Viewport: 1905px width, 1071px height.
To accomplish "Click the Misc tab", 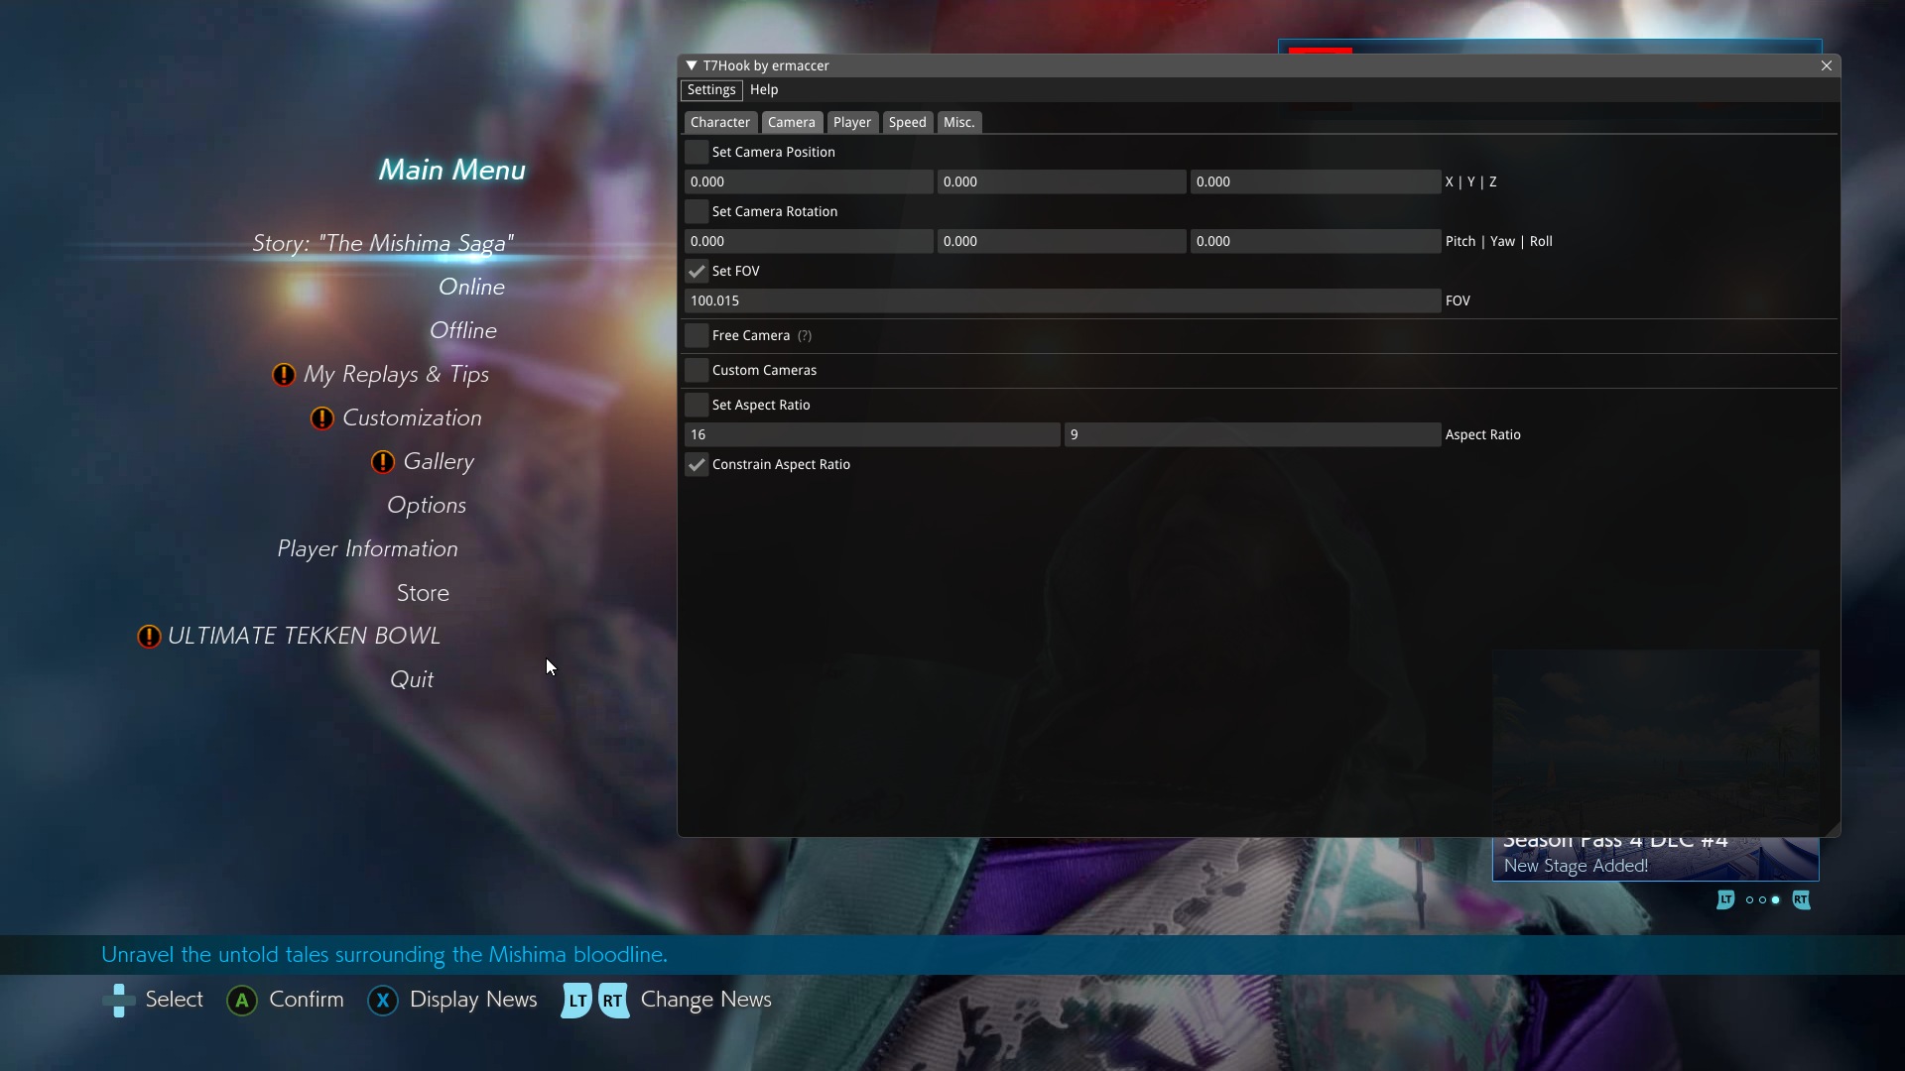I will pyautogui.click(x=957, y=122).
